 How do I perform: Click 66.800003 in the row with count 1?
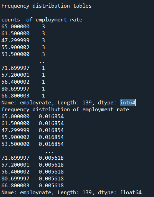coord(15,96)
